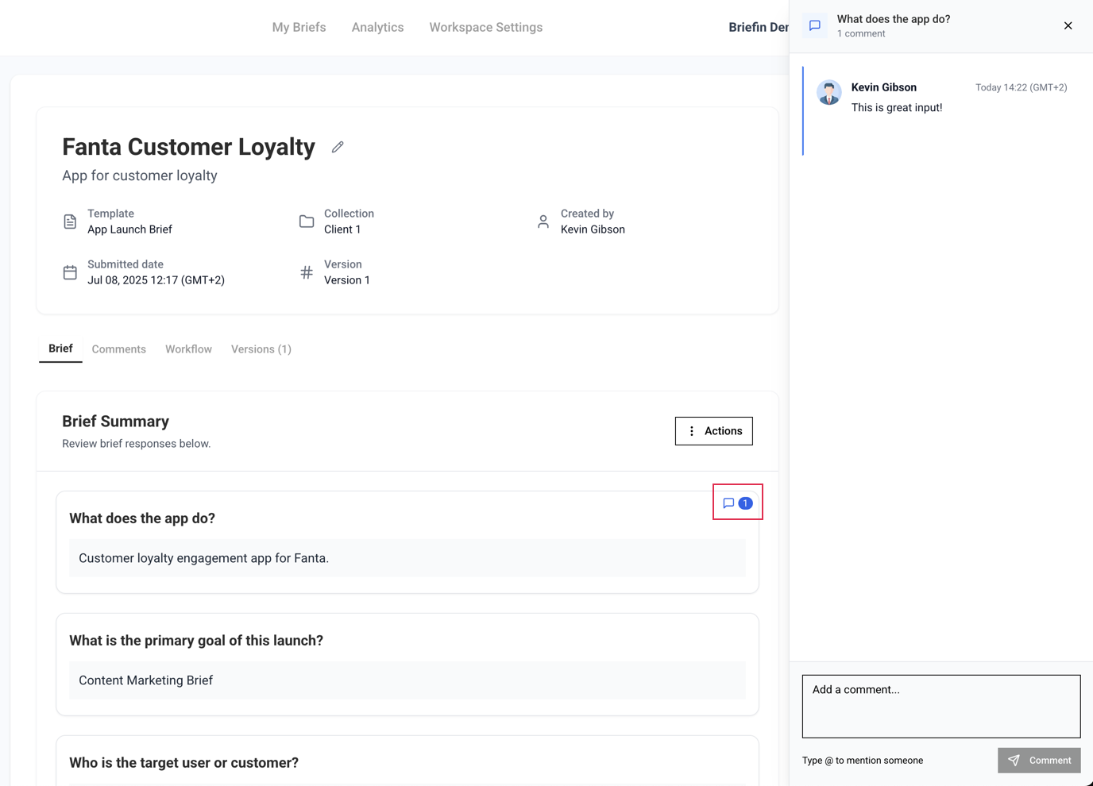Select the Brief tab
Image resolution: width=1093 pixels, height=786 pixels.
tap(60, 349)
